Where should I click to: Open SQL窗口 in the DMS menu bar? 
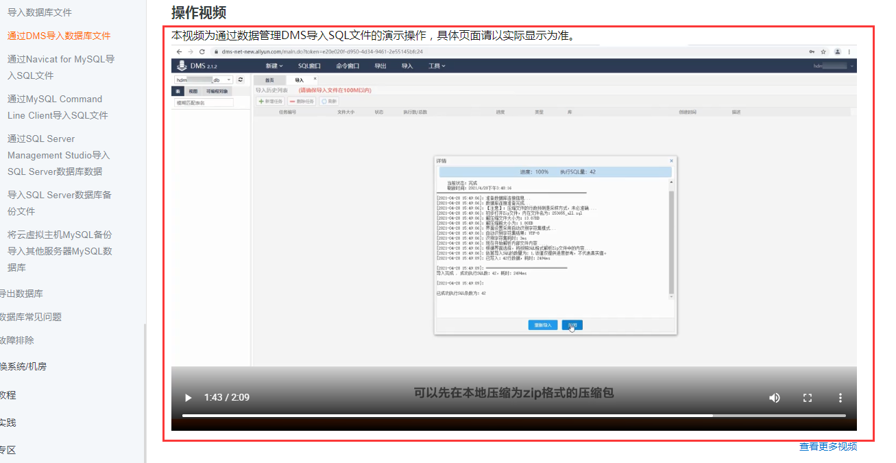pyautogui.click(x=310, y=66)
